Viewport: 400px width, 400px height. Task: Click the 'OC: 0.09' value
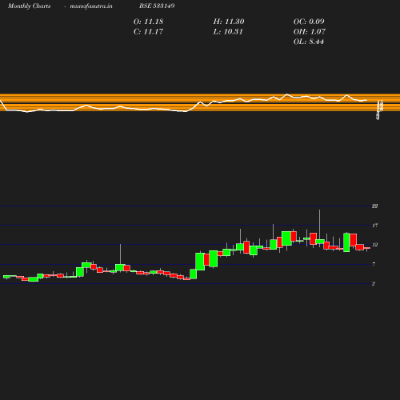(x=309, y=22)
